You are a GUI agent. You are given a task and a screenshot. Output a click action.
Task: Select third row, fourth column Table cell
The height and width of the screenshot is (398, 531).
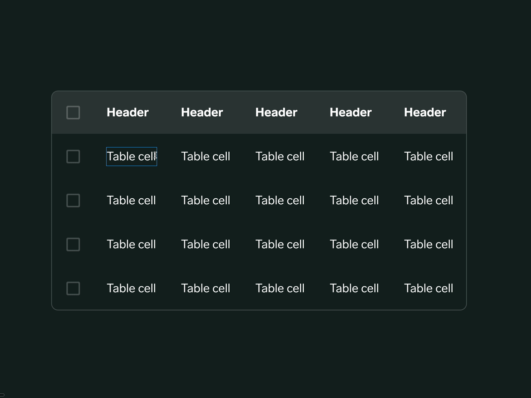point(354,244)
